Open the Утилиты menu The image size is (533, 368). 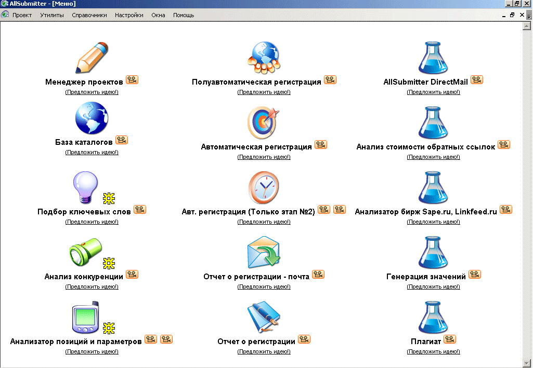pos(51,15)
